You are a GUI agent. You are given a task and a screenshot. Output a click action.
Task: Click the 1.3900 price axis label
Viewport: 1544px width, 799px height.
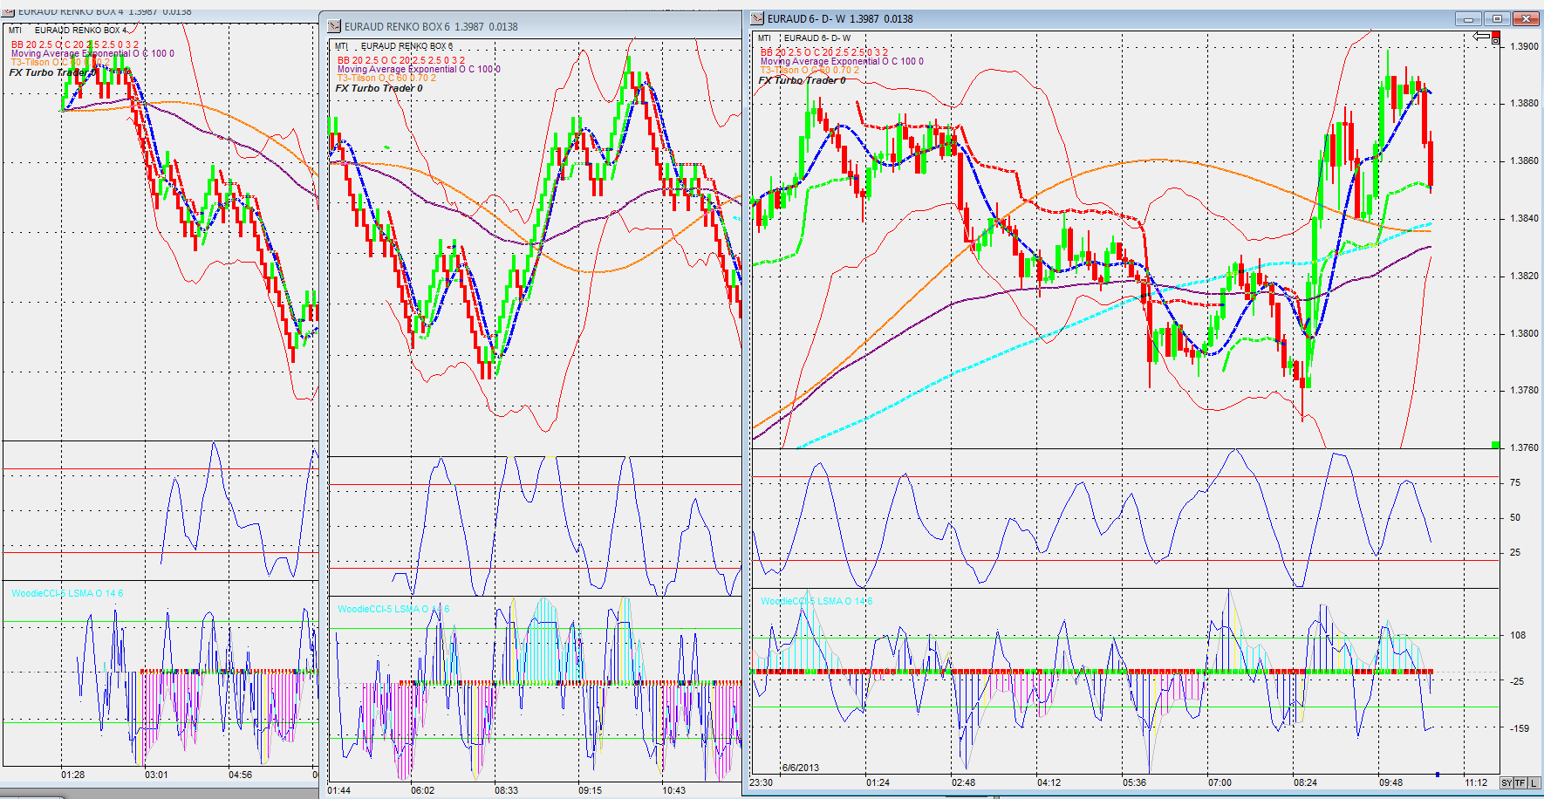click(x=1525, y=46)
